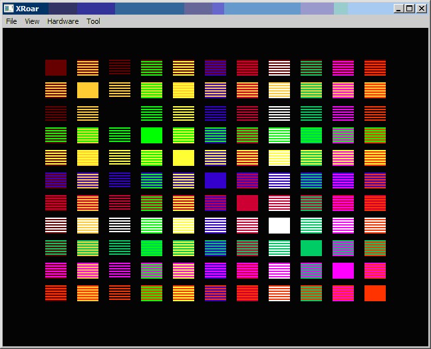Screen dimensions: 431x349
Task: Close the XRoar emulator window
Action: [x=421, y=9]
